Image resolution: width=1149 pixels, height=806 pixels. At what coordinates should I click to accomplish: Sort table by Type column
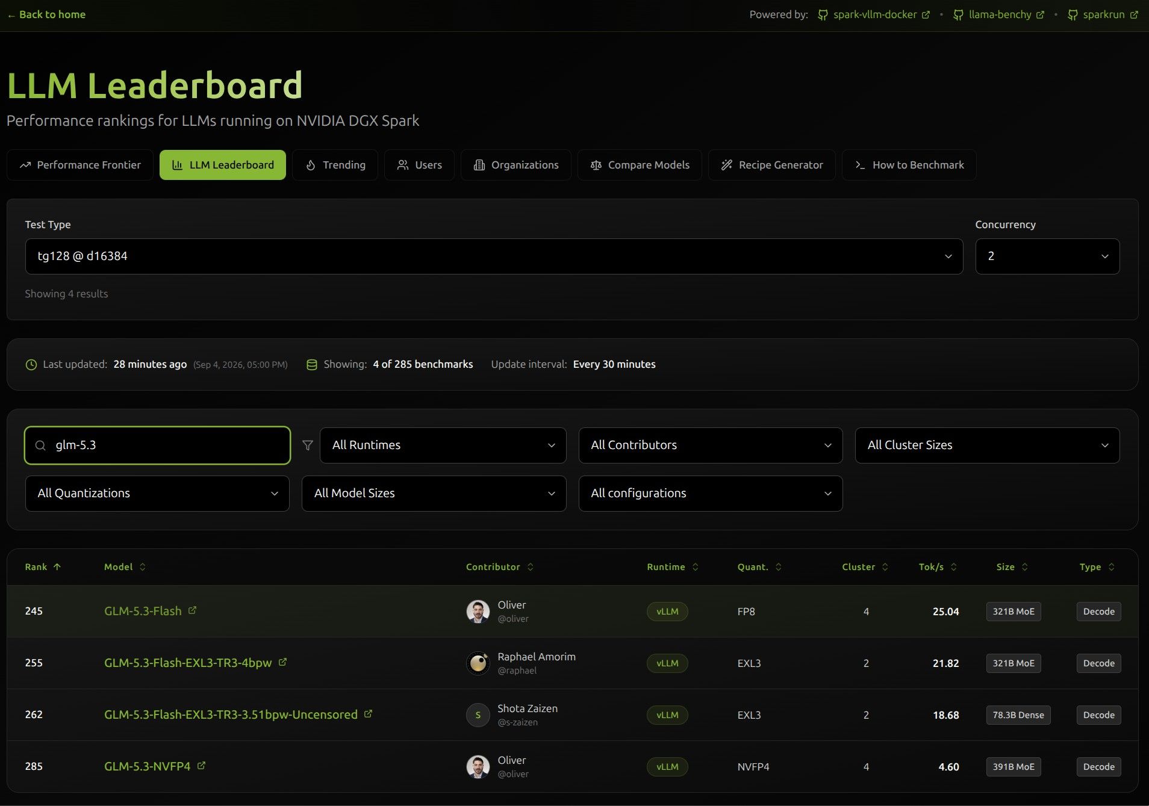[x=1097, y=567]
